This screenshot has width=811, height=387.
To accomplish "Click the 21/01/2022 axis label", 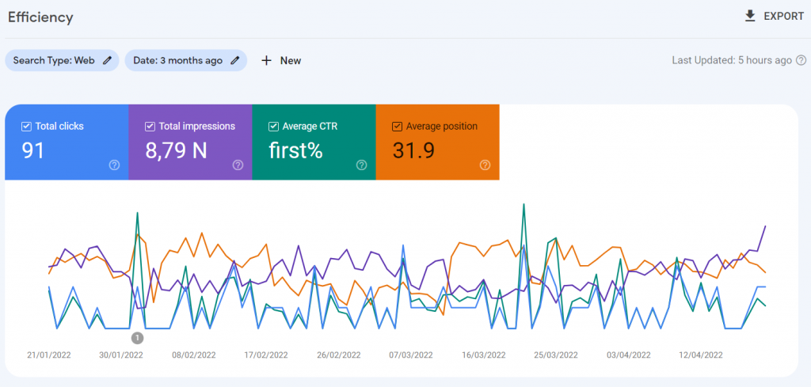I will coord(49,355).
